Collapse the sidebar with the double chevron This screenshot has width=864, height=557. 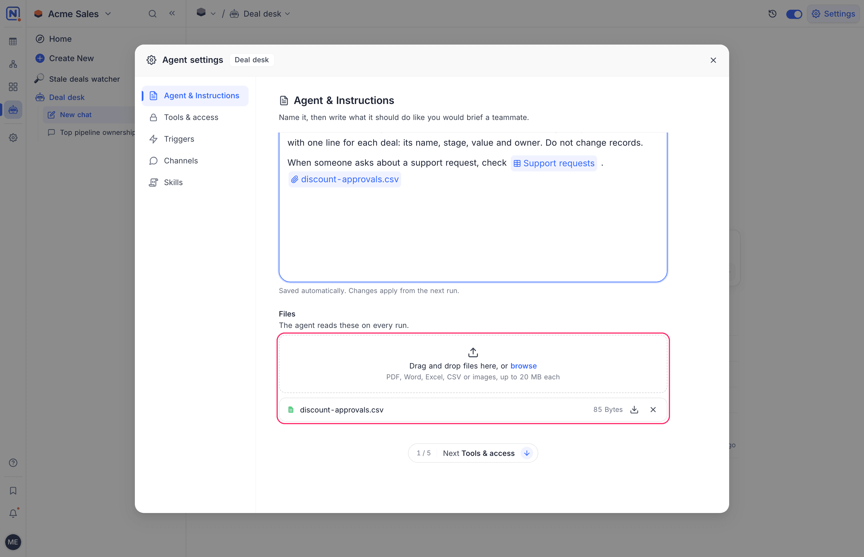click(172, 14)
